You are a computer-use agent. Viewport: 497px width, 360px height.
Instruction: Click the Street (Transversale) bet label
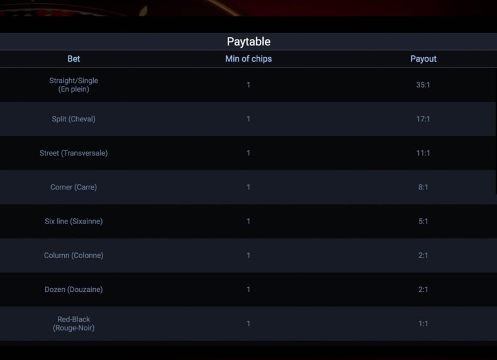point(74,153)
